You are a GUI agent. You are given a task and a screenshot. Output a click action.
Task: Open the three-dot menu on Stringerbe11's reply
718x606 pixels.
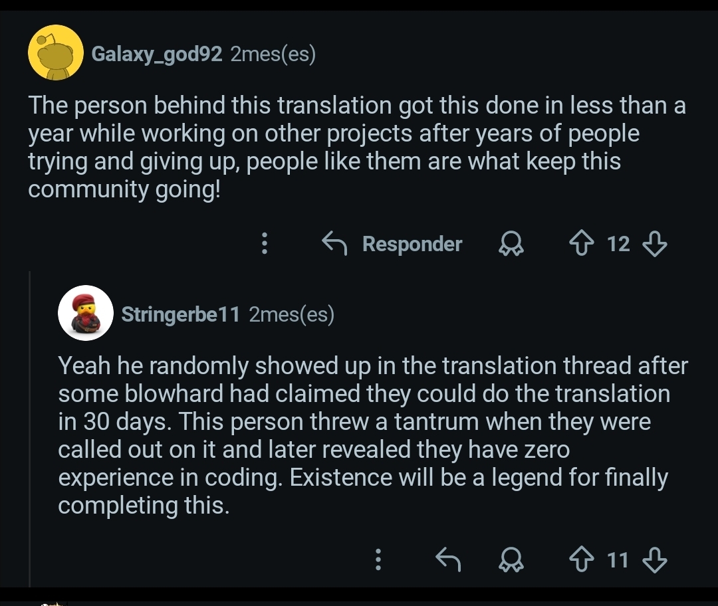tap(378, 560)
